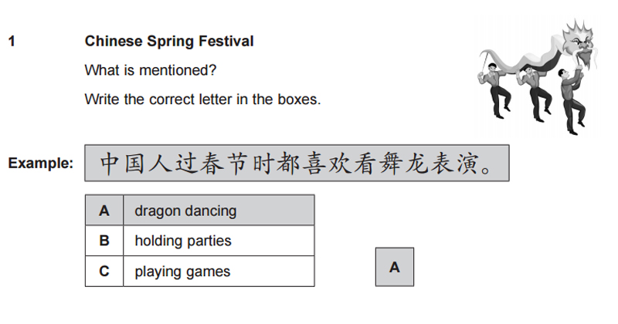
Task: Click the characters 舞龙 in the sentence
Action: click(404, 164)
